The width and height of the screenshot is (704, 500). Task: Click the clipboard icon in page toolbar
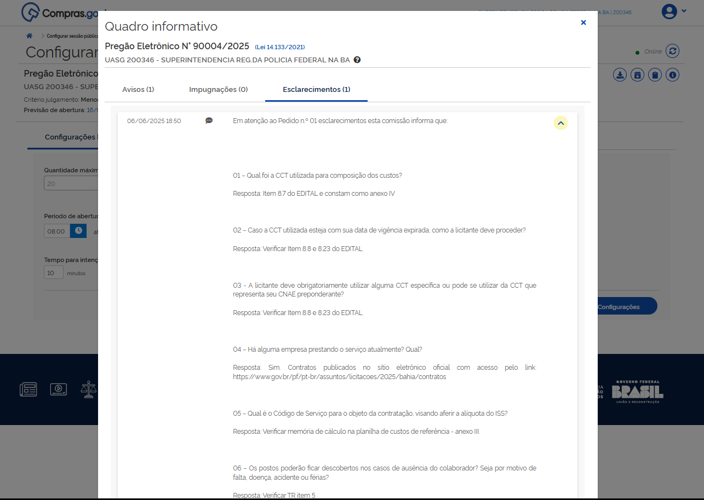click(x=655, y=75)
